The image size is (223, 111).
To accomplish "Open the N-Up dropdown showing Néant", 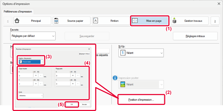I will tap(141, 53).
